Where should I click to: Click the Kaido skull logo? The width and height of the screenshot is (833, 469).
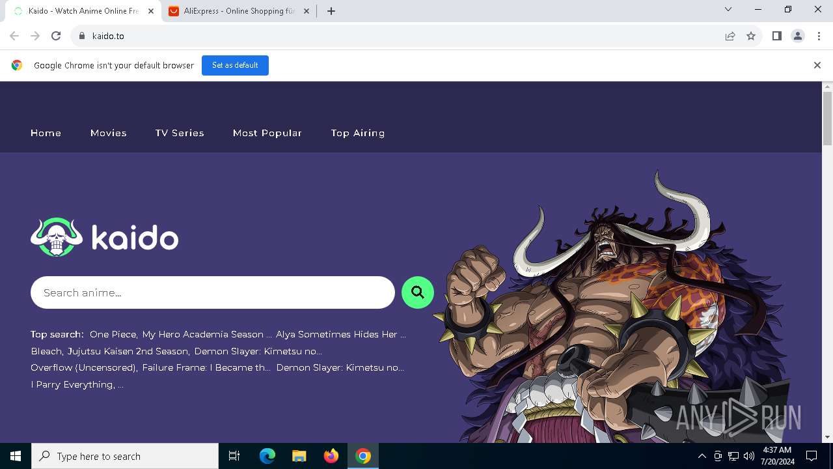[x=57, y=237]
